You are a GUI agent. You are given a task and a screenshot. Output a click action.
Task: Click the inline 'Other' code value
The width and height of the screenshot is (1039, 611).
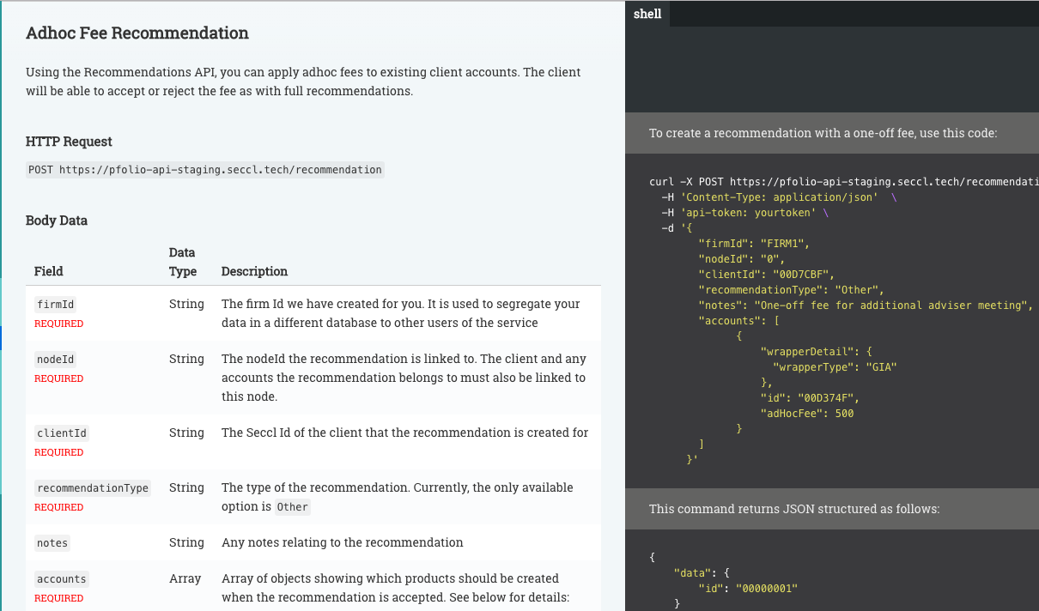(292, 507)
